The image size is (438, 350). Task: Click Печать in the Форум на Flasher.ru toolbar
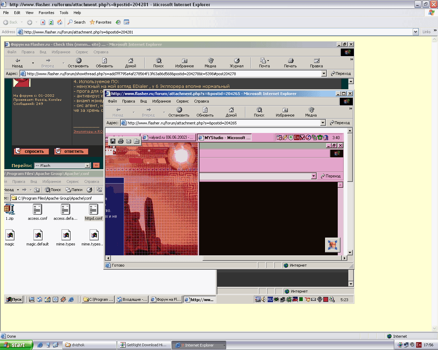tap(290, 63)
